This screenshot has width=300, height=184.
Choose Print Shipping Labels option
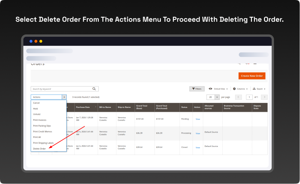pyautogui.click(x=43, y=143)
